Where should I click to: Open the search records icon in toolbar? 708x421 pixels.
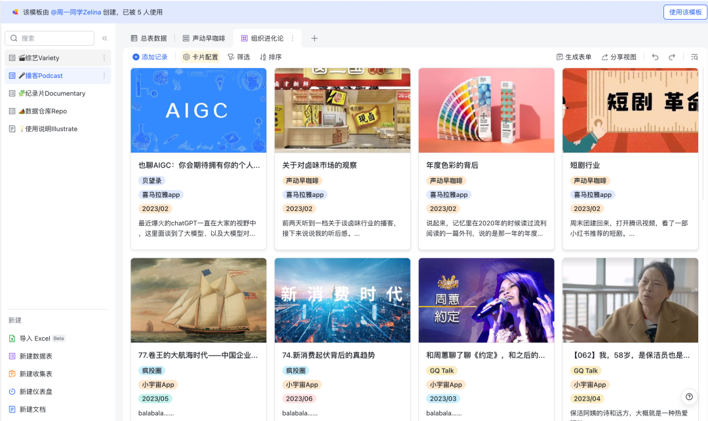[x=694, y=57]
